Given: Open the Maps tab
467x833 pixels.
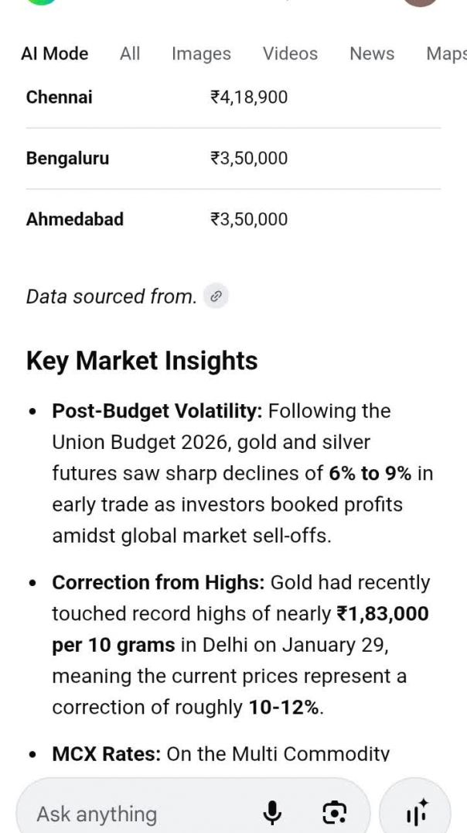Looking at the screenshot, I should pos(446,53).
